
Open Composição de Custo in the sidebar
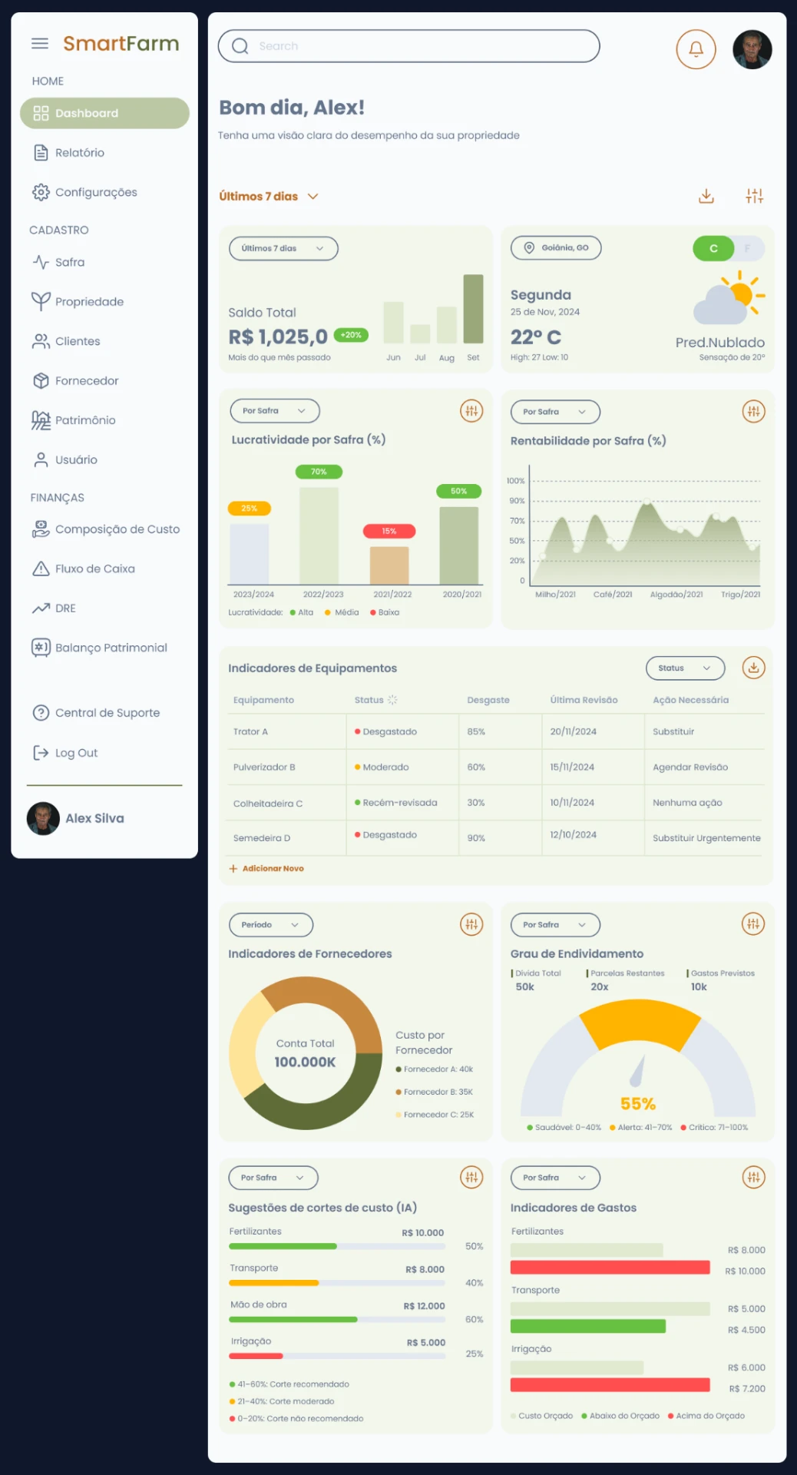point(106,529)
